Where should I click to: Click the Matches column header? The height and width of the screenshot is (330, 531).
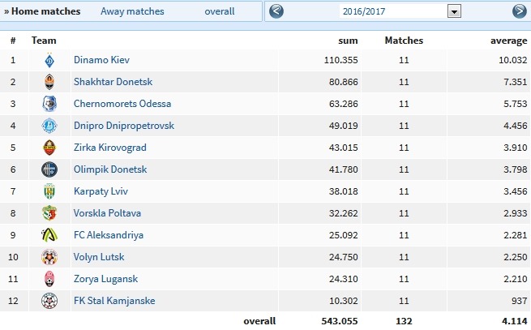(404, 41)
